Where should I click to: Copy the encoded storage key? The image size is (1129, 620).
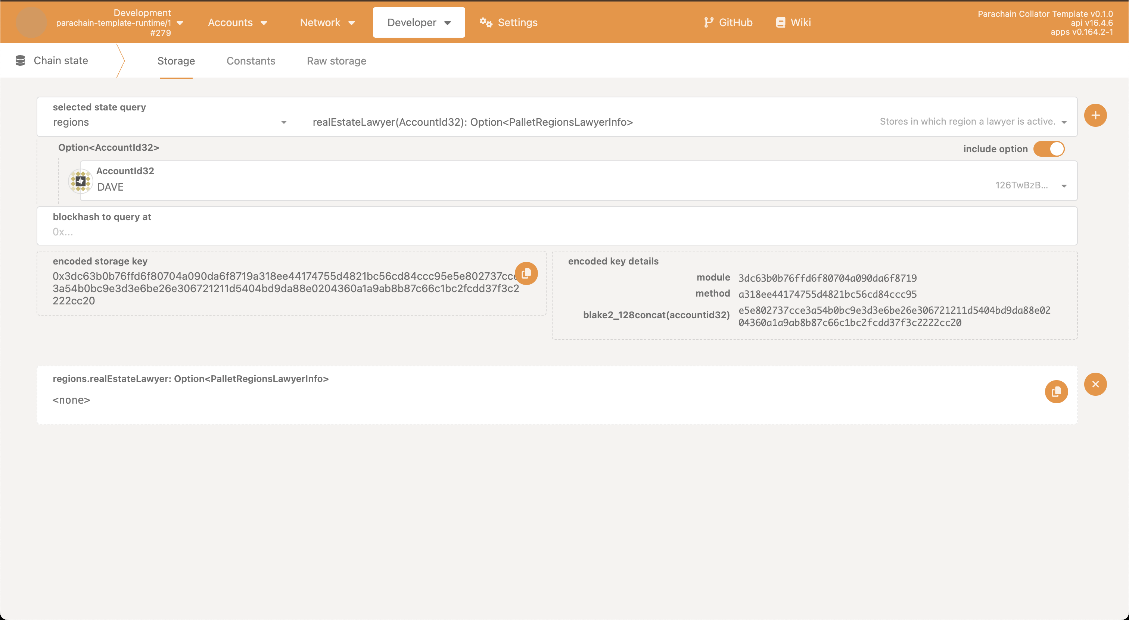pos(526,274)
